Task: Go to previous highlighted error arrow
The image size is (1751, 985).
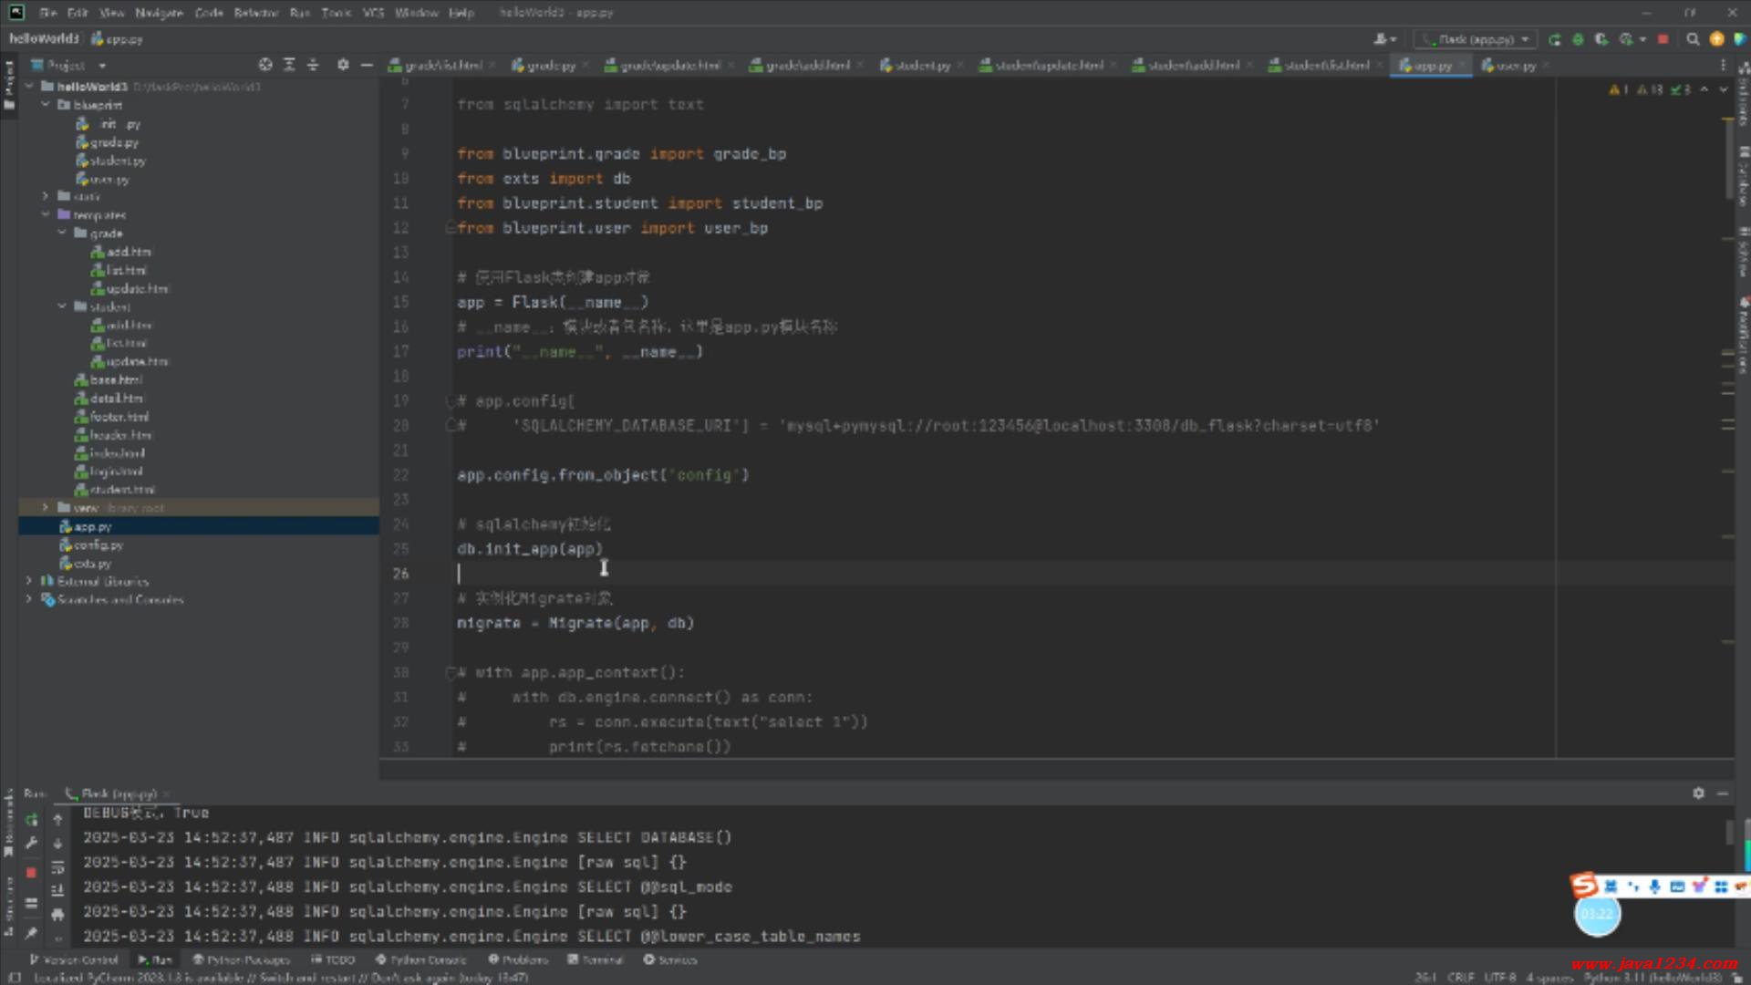Action: coord(1704,89)
